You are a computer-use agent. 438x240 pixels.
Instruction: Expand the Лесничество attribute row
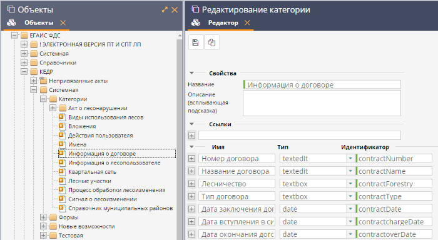[x=191, y=184]
